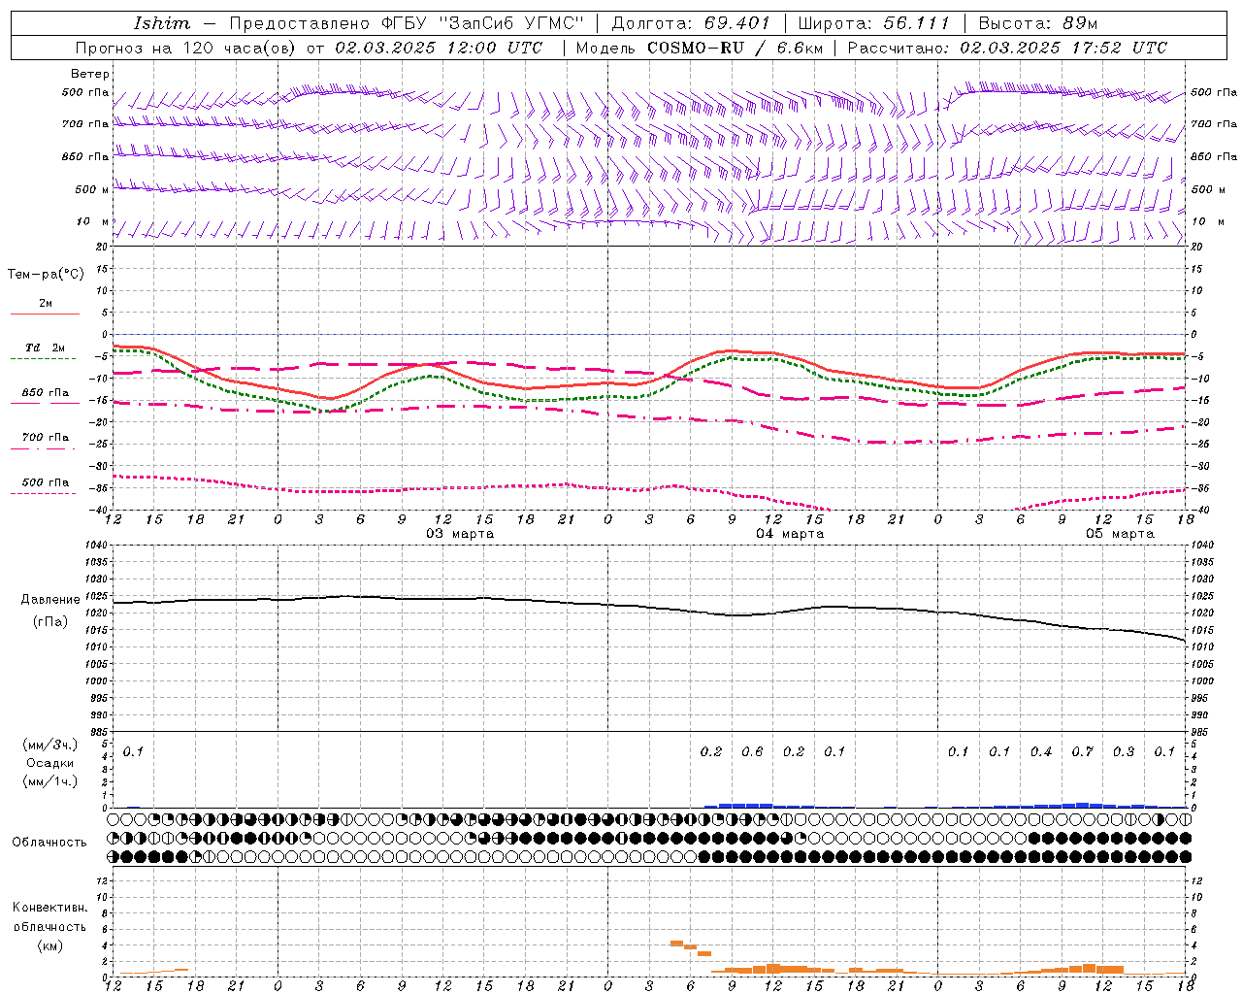
Task: Click the "Давление" pressure label
Action: [50, 600]
